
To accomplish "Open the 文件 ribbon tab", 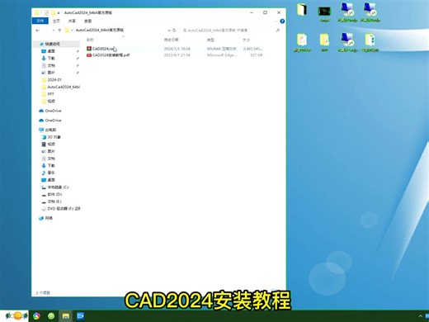I will tap(40, 21).
